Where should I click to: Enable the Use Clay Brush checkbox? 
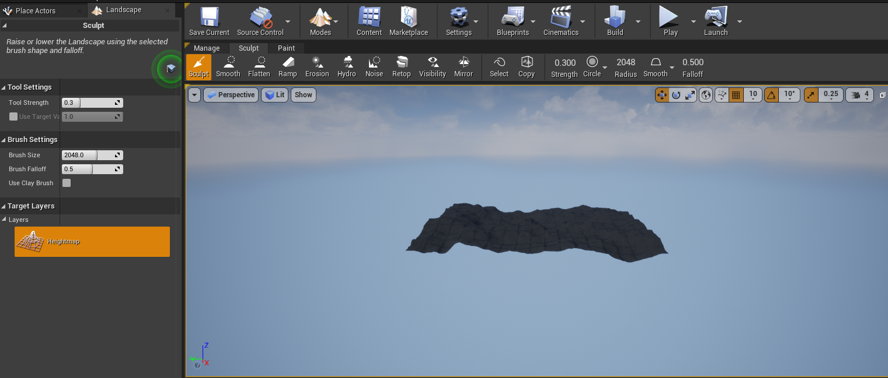click(x=67, y=183)
